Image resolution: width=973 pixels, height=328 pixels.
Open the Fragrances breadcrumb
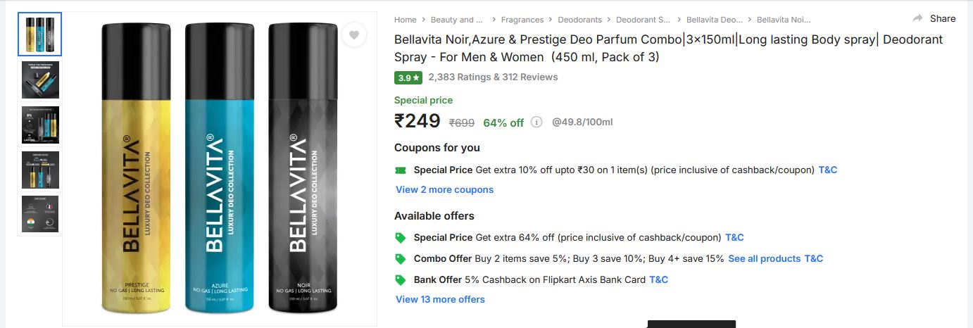coord(522,20)
